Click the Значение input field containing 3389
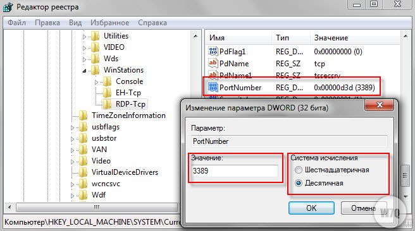 click(235, 171)
